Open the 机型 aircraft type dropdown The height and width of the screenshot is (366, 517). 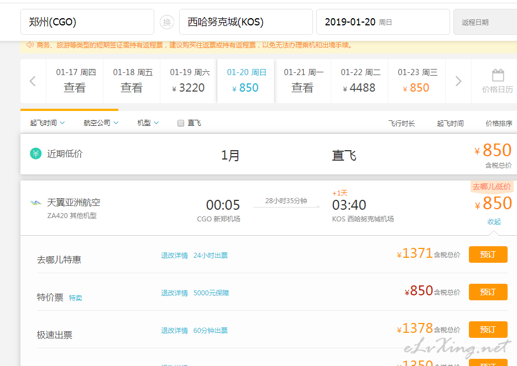[x=148, y=123]
